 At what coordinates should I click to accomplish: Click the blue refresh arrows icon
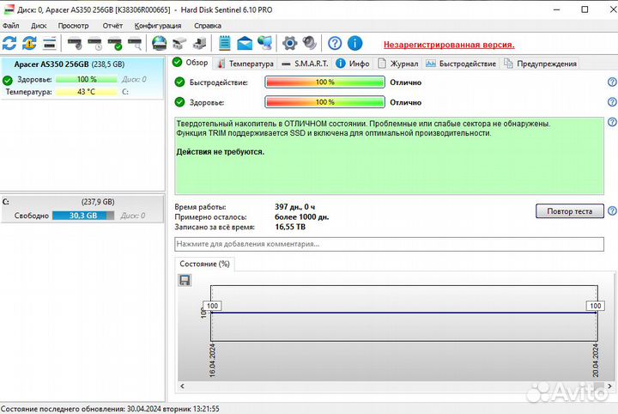pyautogui.click(x=9, y=43)
